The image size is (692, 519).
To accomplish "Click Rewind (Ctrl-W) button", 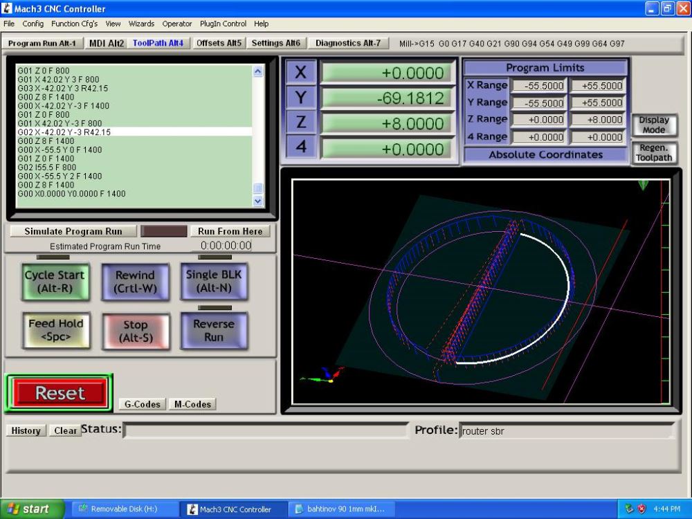I will pyautogui.click(x=135, y=282).
